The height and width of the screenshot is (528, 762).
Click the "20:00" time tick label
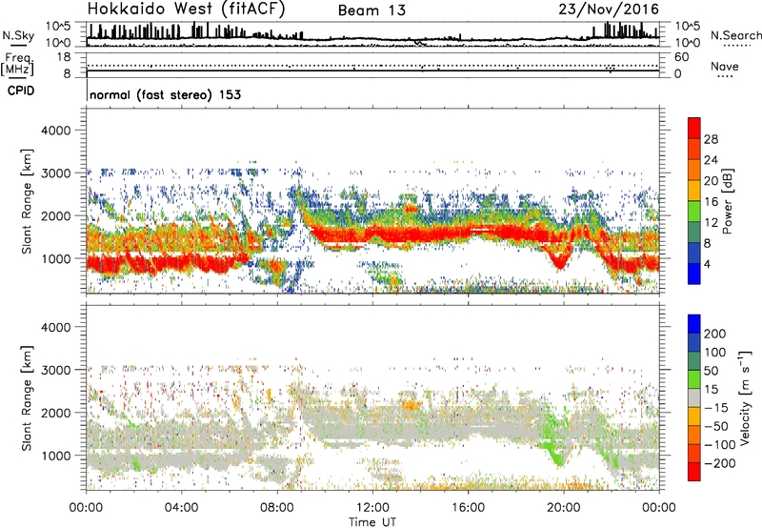pyautogui.click(x=563, y=508)
